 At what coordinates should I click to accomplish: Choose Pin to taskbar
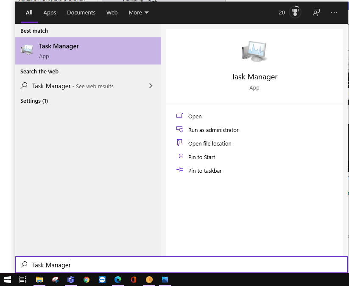(x=205, y=171)
